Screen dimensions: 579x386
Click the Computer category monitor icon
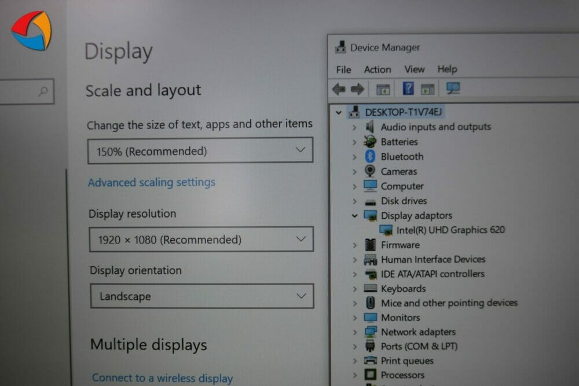[370, 186]
